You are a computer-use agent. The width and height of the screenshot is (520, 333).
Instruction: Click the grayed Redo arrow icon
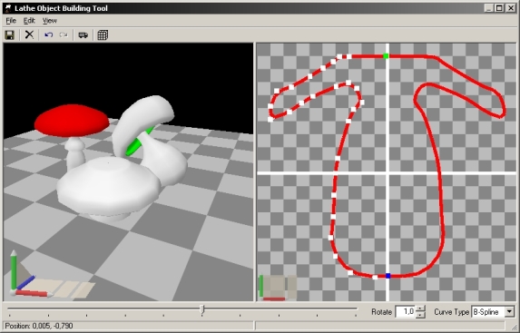(x=64, y=34)
